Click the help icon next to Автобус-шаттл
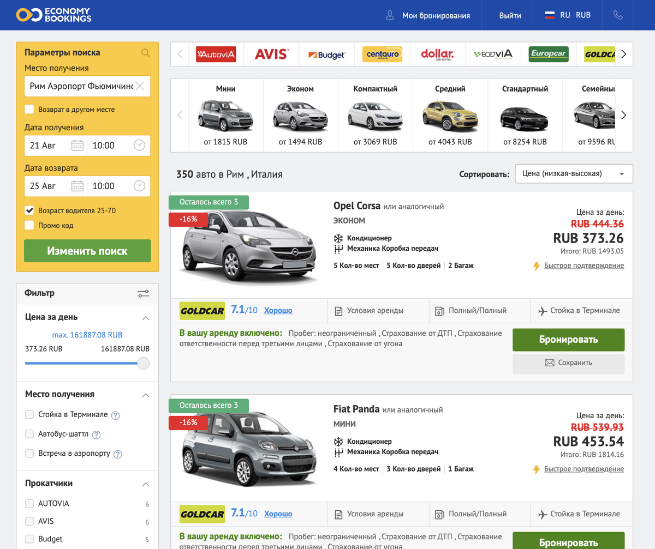Screen dimensions: 655x549 click(97, 435)
